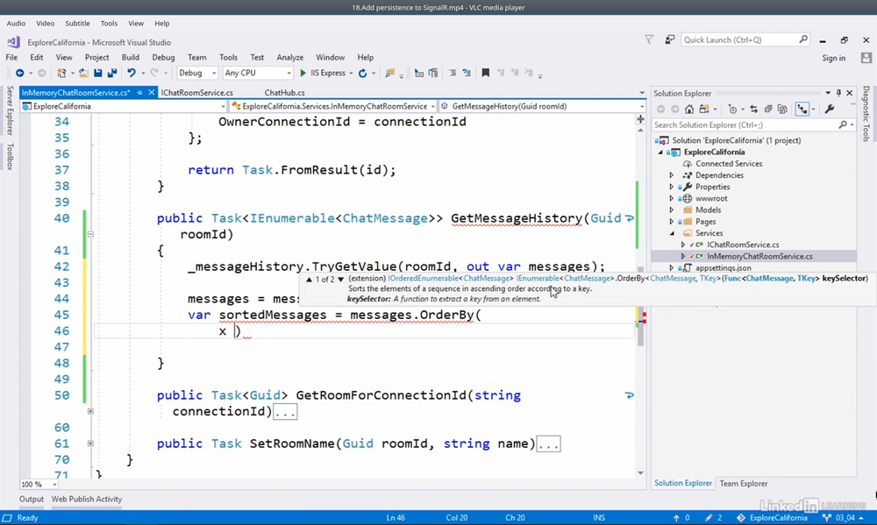Save the current file with the disk icon
877x525 pixels.
[x=98, y=74]
